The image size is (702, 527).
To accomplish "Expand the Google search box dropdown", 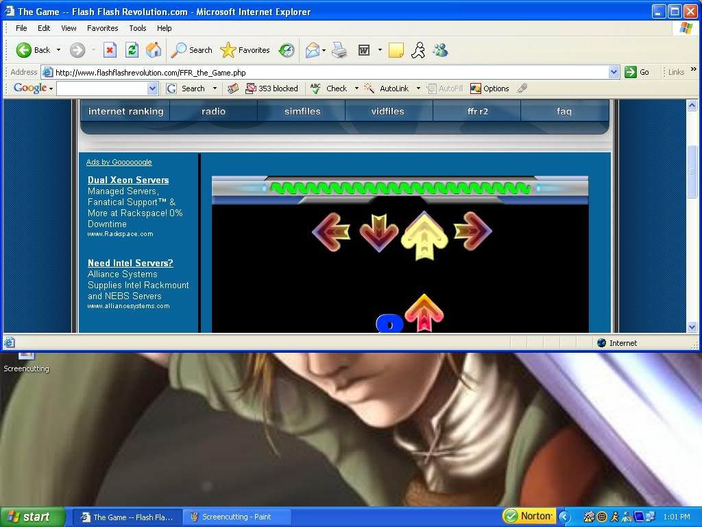I will [x=152, y=89].
